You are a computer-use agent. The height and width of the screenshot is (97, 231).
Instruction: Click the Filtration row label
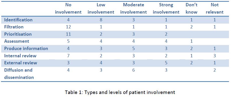(x=14, y=27)
